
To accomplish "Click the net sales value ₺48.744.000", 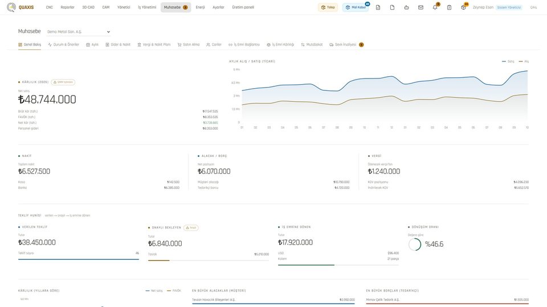I will tap(47, 99).
